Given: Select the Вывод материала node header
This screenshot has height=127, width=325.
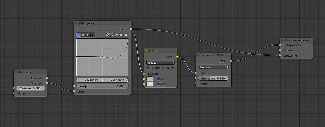Looking at the screenshot, I should tap(296, 40).
